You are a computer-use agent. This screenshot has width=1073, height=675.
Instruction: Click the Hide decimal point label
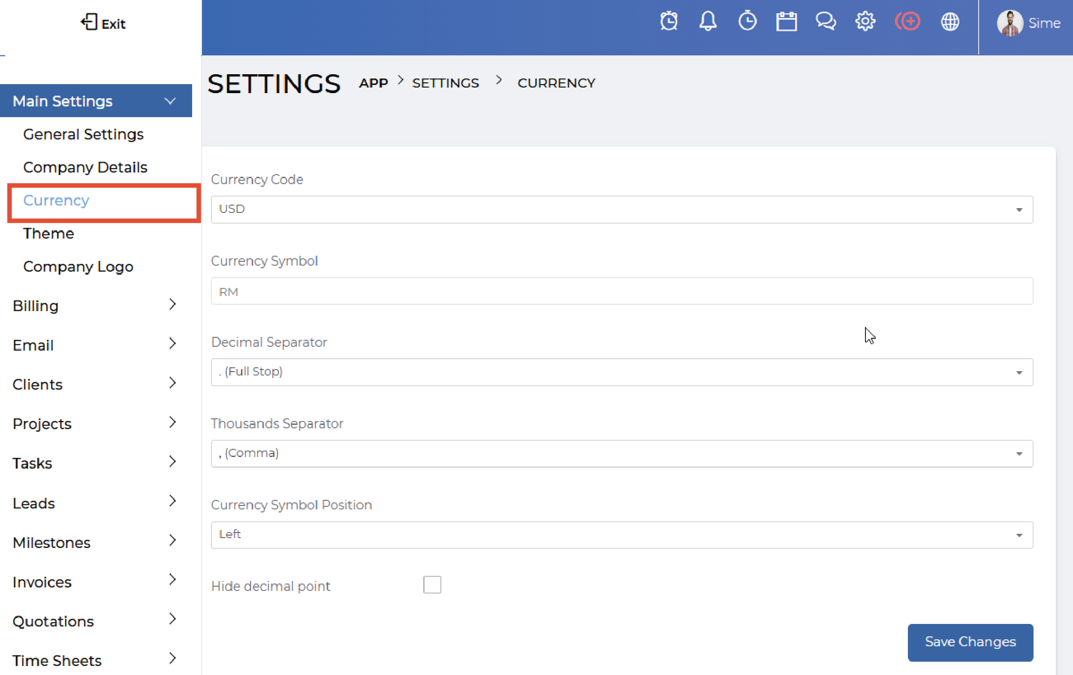pos(271,586)
